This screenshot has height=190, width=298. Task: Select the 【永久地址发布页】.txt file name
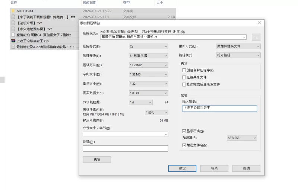34,29
